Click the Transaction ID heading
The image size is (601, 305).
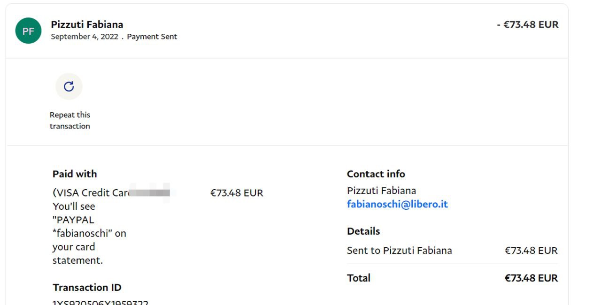(x=87, y=288)
